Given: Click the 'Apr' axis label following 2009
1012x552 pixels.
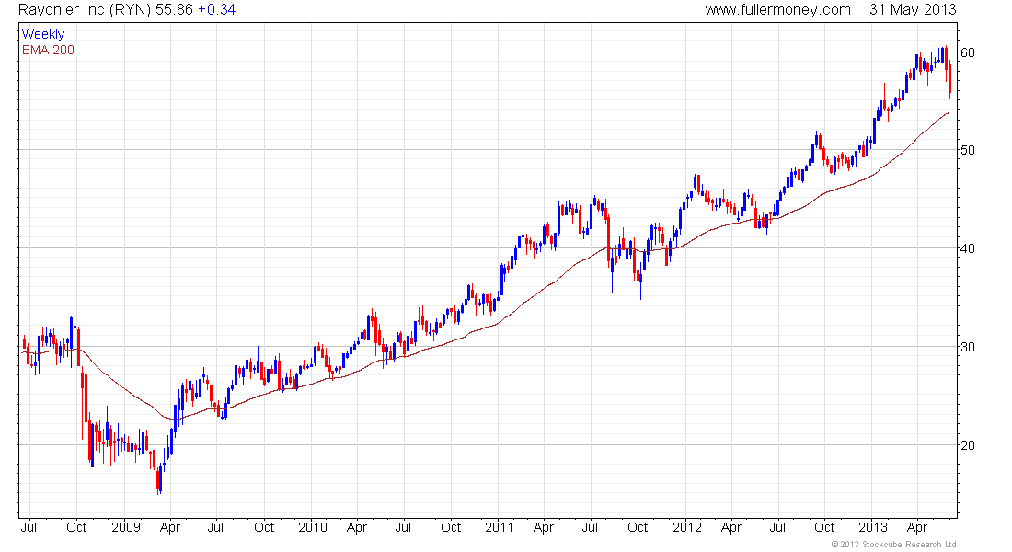Looking at the screenshot, I should 170,528.
